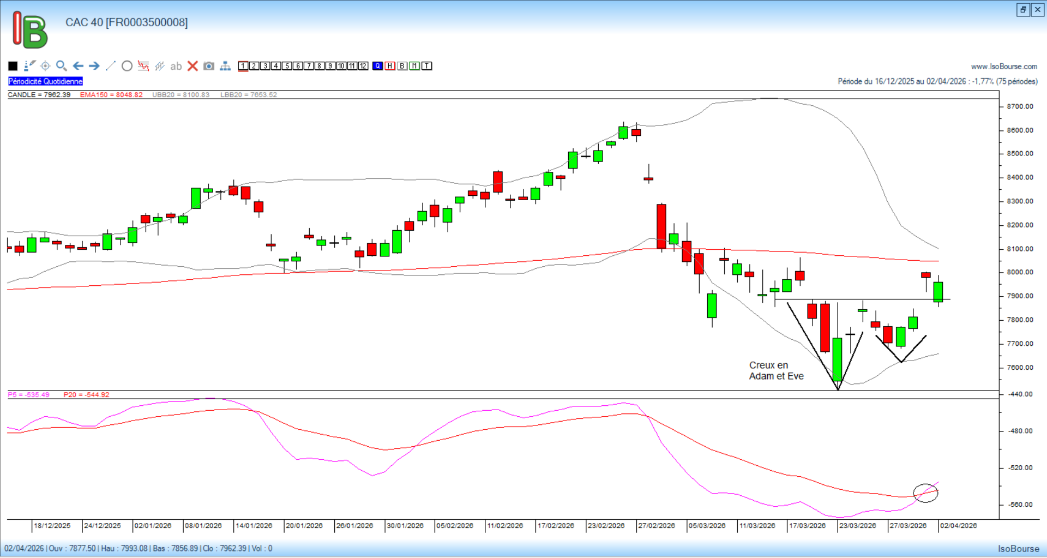Take a chart snapshot with camera icon
Viewport: 1047px width, 558px height.
coord(208,66)
